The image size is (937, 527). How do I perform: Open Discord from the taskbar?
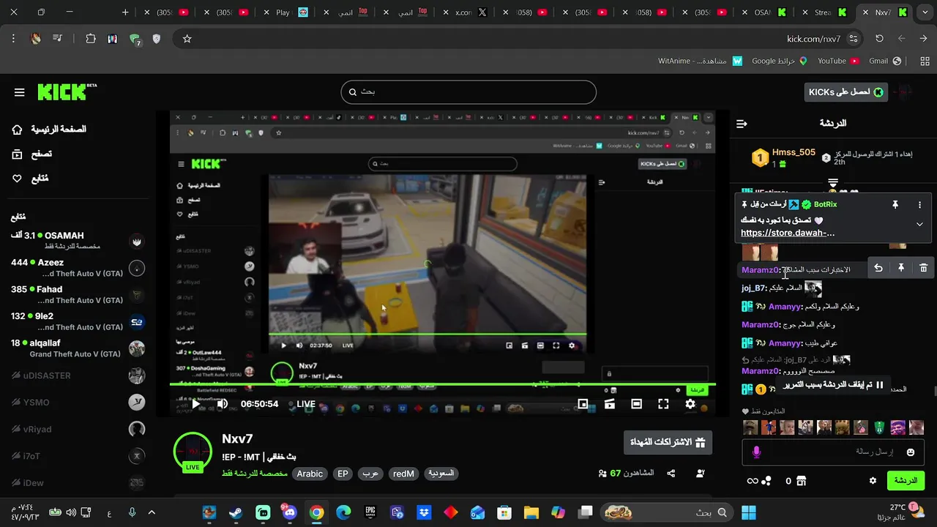290,512
